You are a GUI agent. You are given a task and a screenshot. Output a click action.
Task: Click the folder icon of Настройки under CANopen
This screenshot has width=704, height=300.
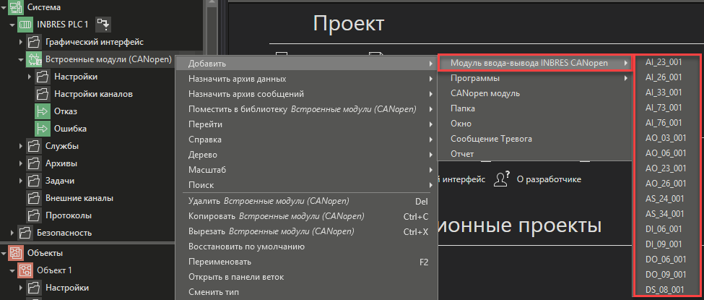click(x=42, y=77)
